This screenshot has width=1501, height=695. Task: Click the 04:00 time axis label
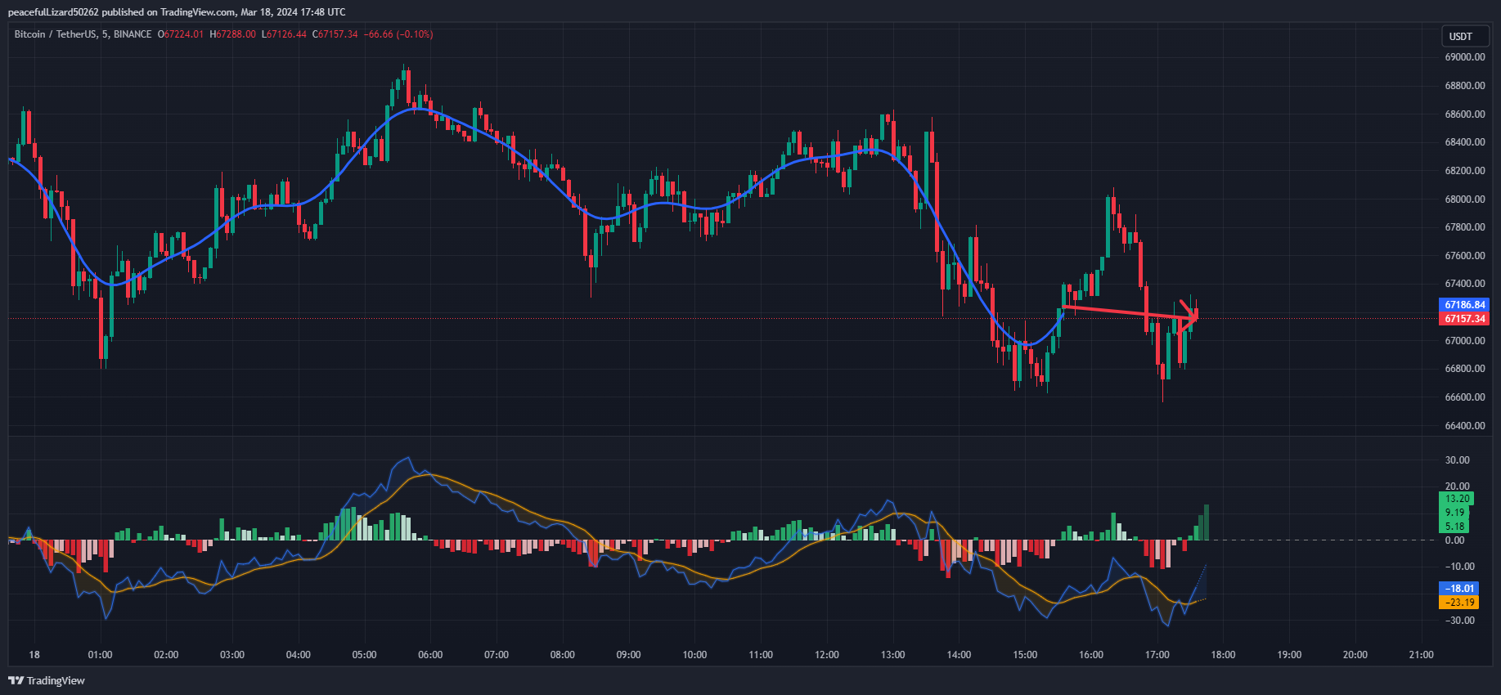click(x=299, y=655)
